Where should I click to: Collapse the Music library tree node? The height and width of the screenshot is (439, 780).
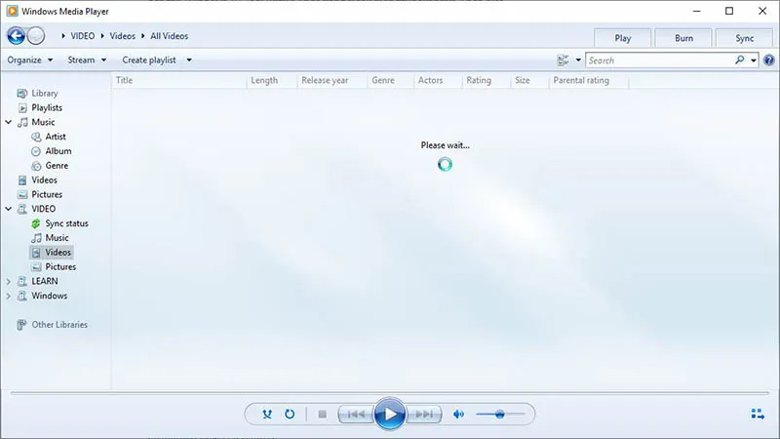[9, 122]
